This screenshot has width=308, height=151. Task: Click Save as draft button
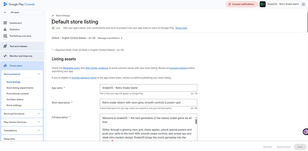(x=284, y=147)
